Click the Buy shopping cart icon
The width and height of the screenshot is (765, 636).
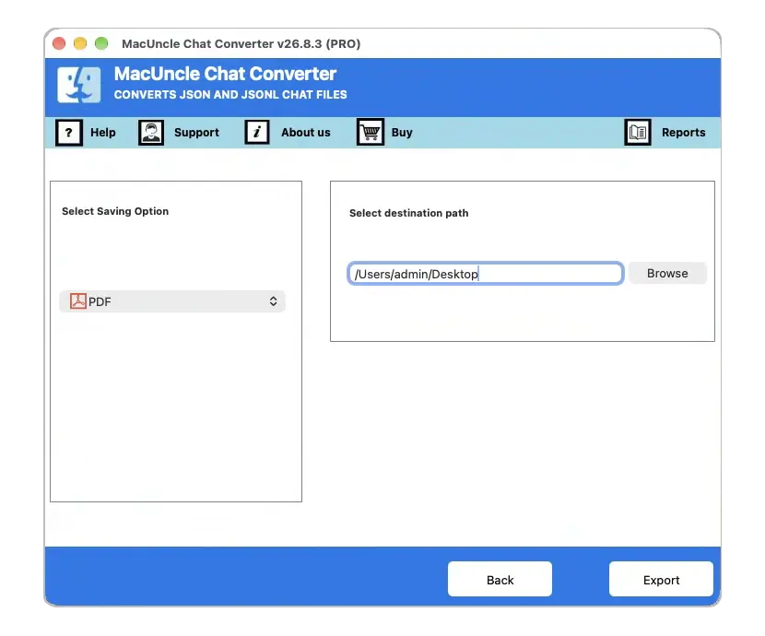[371, 132]
